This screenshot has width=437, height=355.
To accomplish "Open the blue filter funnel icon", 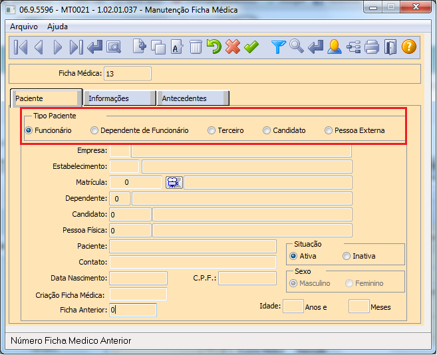I will (279, 47).
